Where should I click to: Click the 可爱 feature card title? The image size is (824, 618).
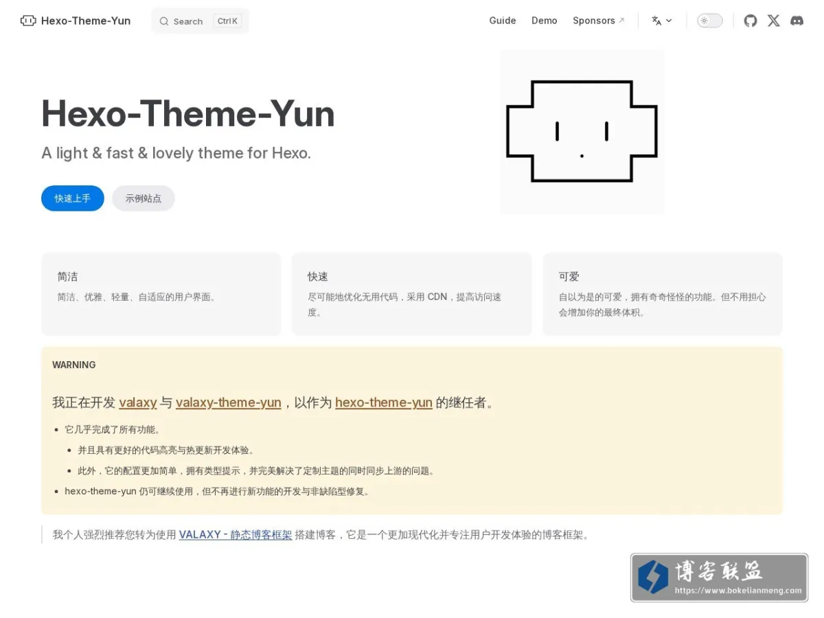tap(569, 277)
